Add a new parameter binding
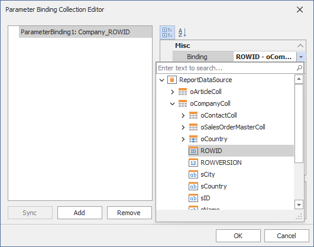This screenshot has height=247, width=314. tap(79, 213)
